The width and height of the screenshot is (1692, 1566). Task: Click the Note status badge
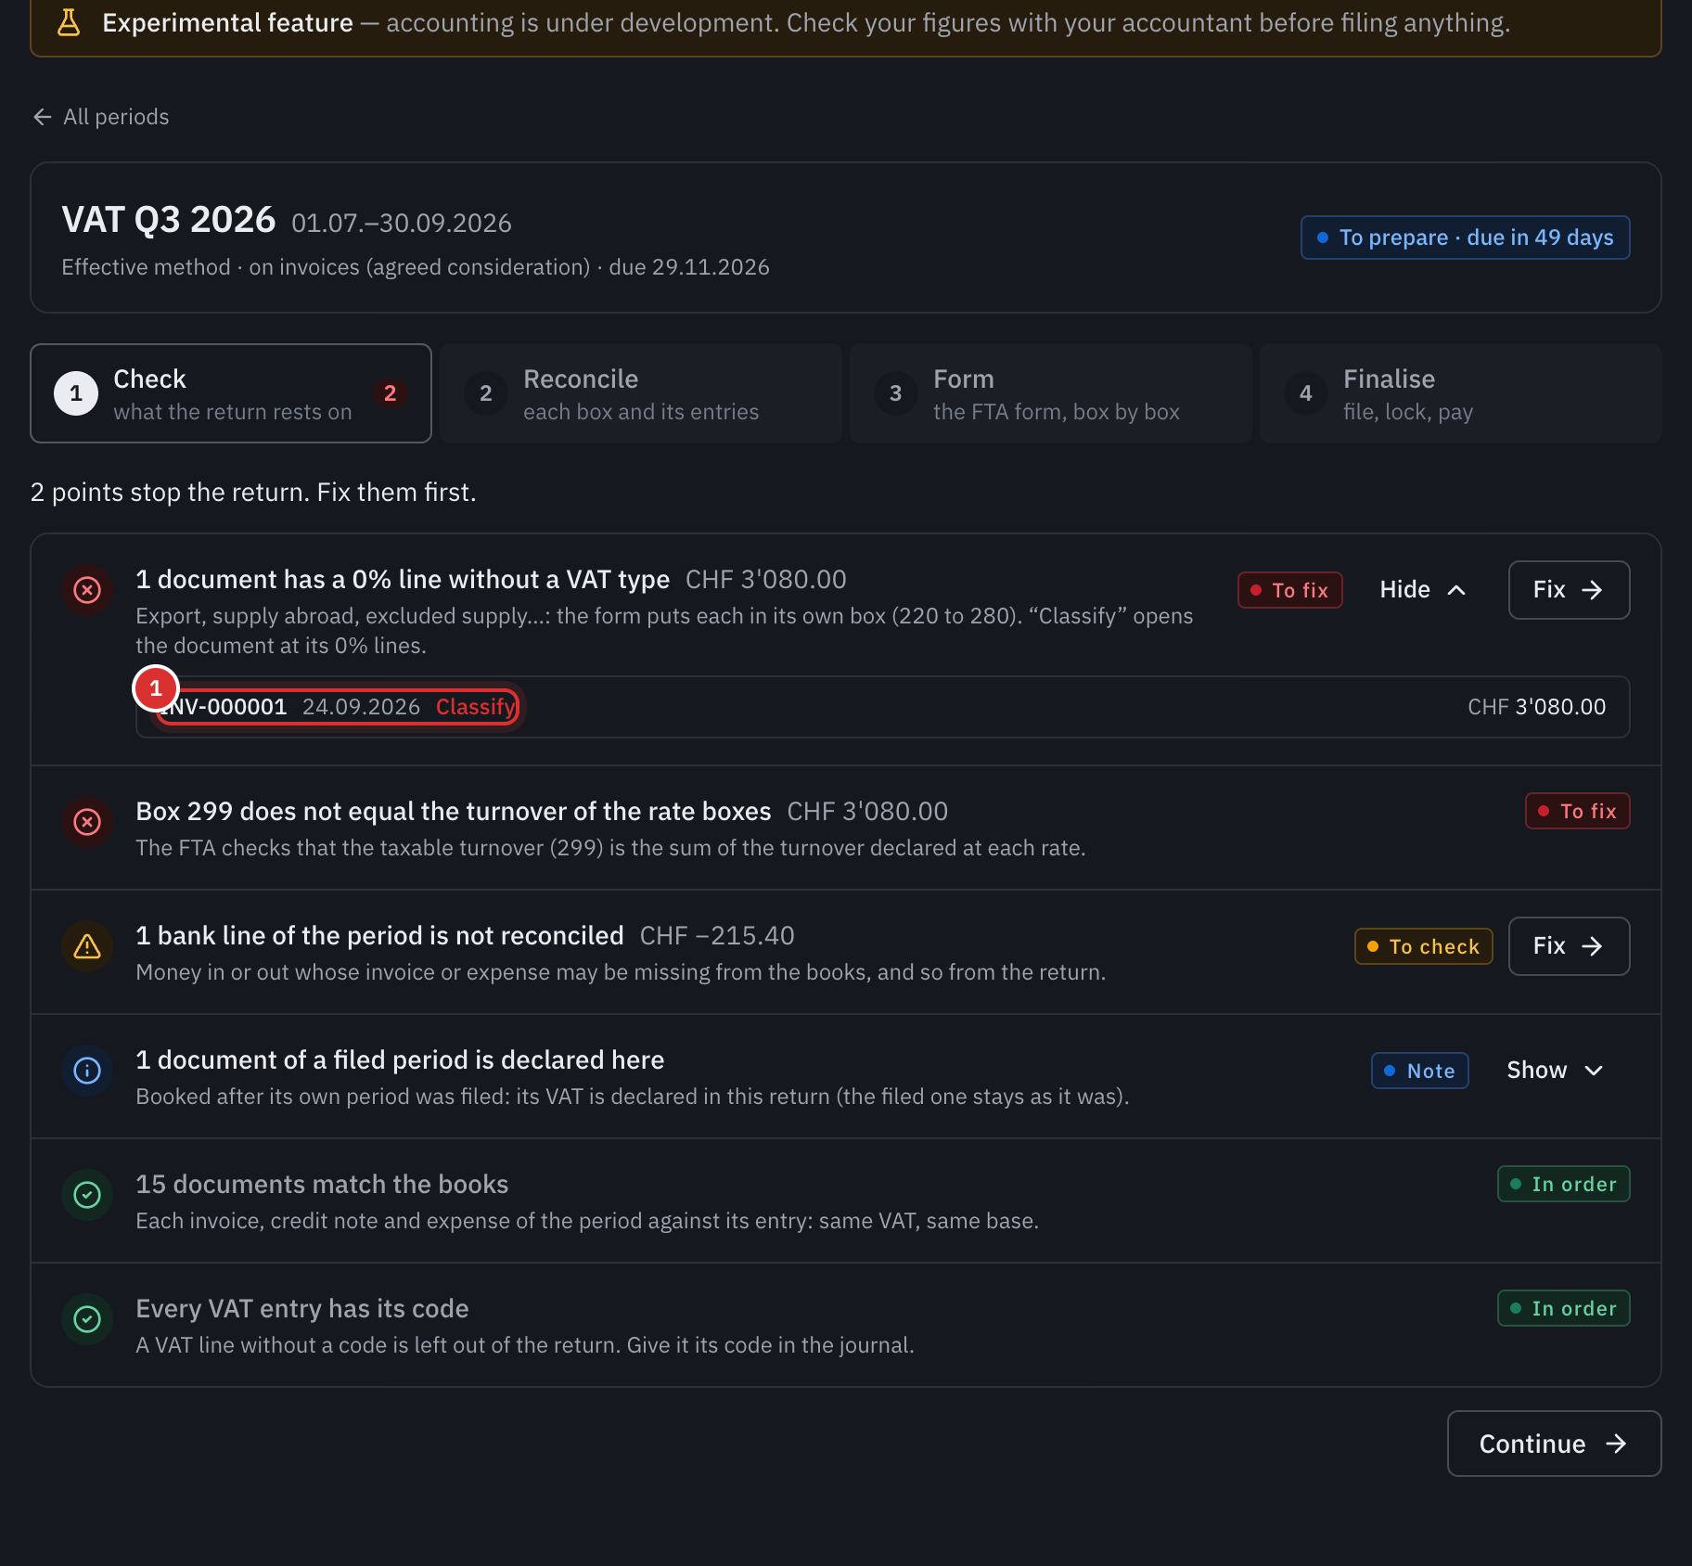(1419, 1071)
